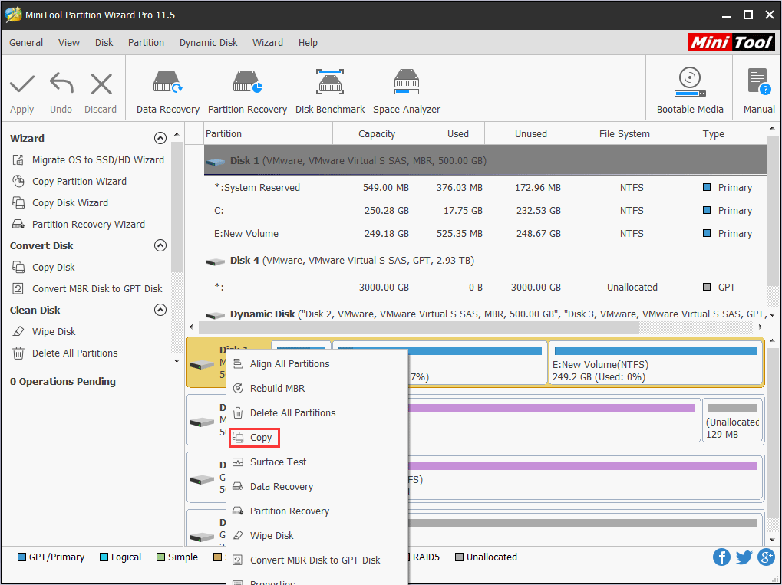Select the System Reserved partition row
This screenshot has height=585, width=782.
click(485, 187)
